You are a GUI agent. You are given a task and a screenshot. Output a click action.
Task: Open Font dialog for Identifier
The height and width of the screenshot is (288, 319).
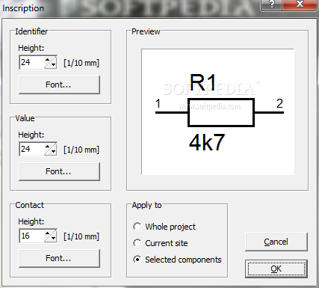59,85
